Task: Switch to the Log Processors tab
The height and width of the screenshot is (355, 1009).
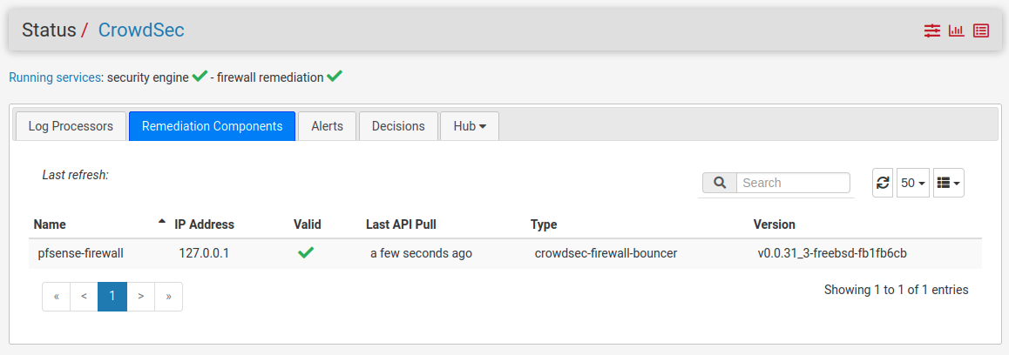Action: pos(71,126)
